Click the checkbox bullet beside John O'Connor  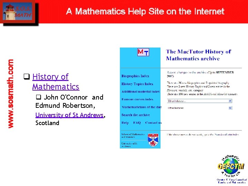coord(39,97)
